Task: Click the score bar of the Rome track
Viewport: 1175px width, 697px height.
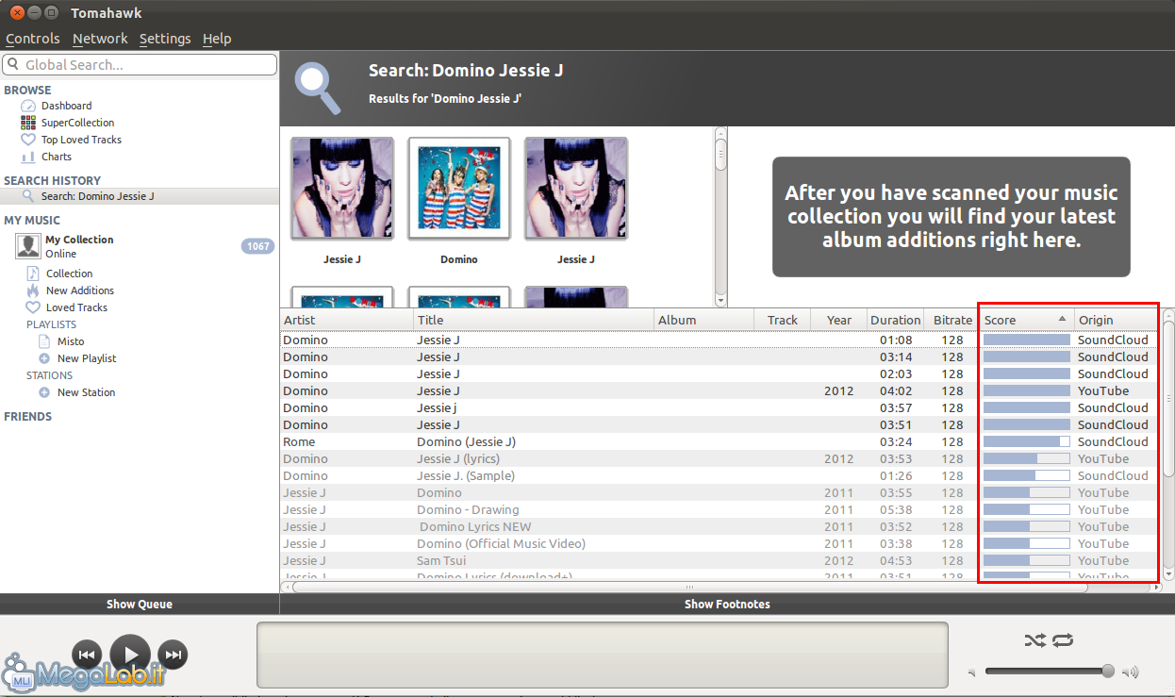Action: tap(1027, 441)
